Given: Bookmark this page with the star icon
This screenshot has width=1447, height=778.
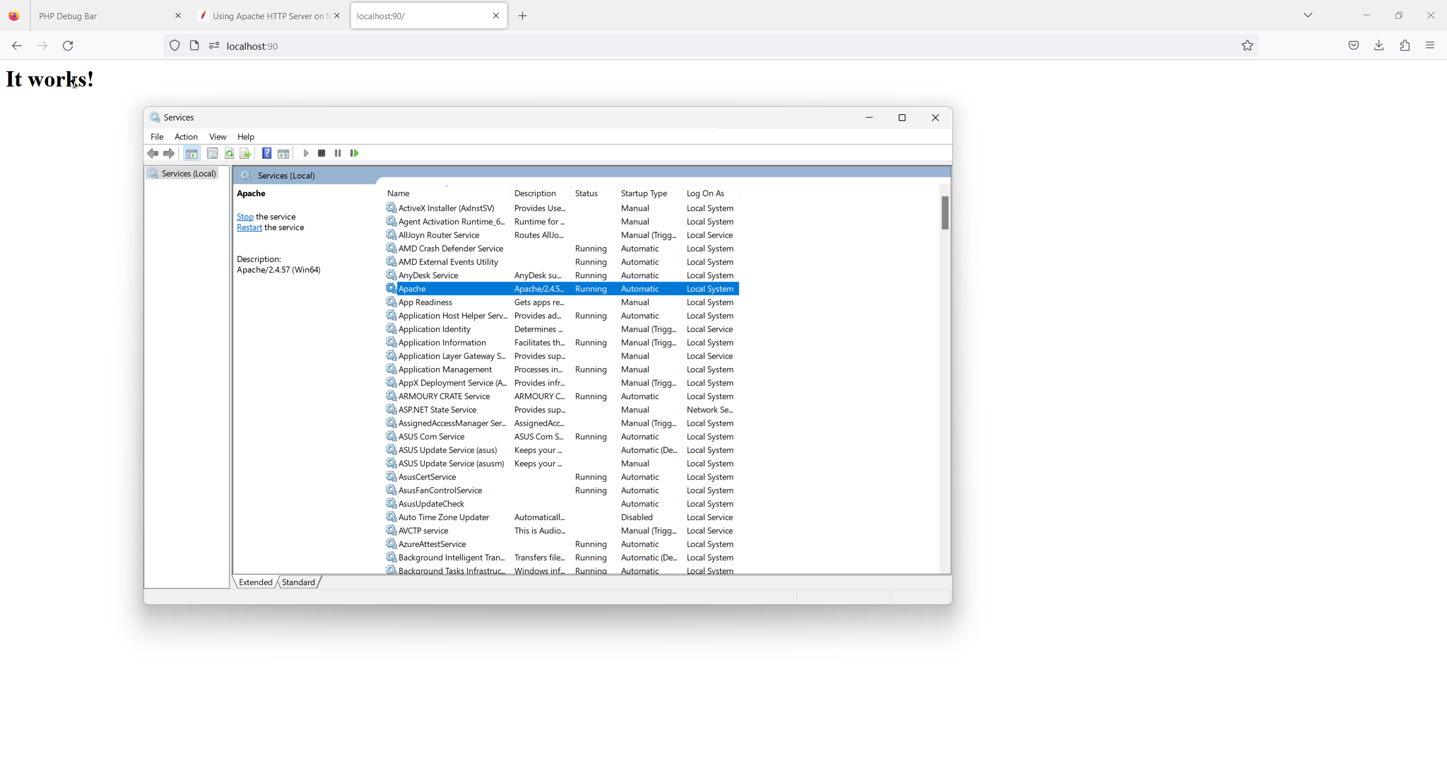Looking at the screenshot, I should (x=1247, y=46).
